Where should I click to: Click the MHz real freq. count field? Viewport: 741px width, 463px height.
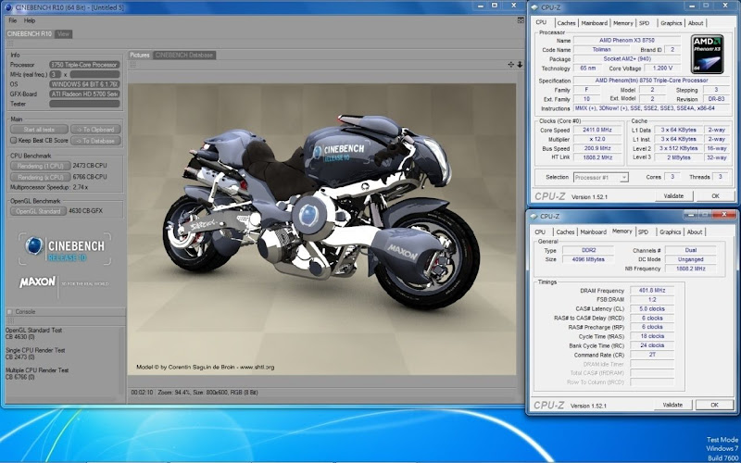pos(56,75)
